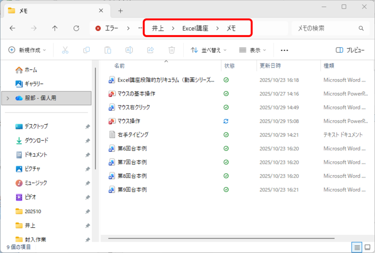Select the 右手タイピング text file
Screen dimensions: 375x253
133,135
